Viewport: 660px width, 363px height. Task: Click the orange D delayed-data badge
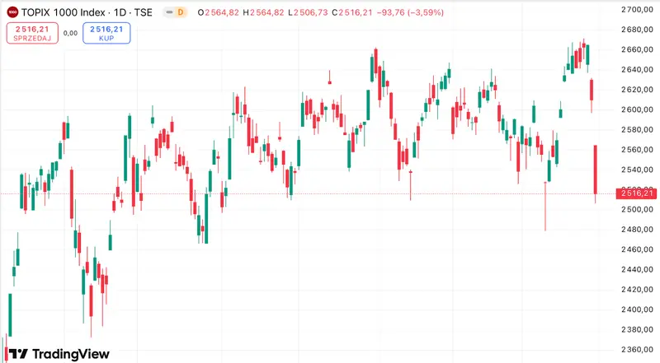click(181, 12)
